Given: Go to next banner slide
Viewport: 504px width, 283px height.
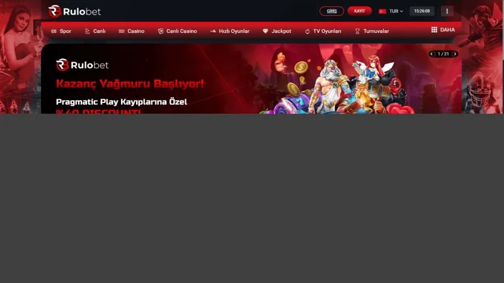Looking at the screenshot, I should click(455, 54).
